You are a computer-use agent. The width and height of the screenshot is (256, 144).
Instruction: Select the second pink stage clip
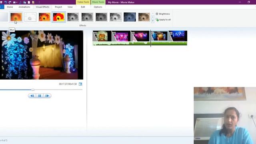121,36
